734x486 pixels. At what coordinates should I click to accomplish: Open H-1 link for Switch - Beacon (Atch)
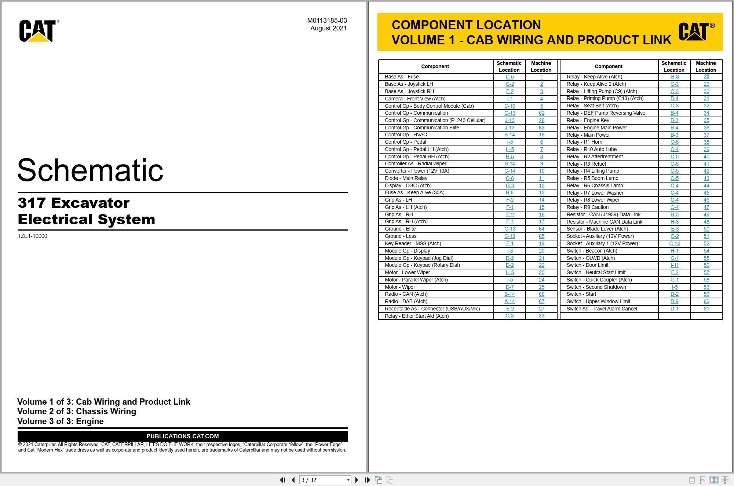[675, 251]
